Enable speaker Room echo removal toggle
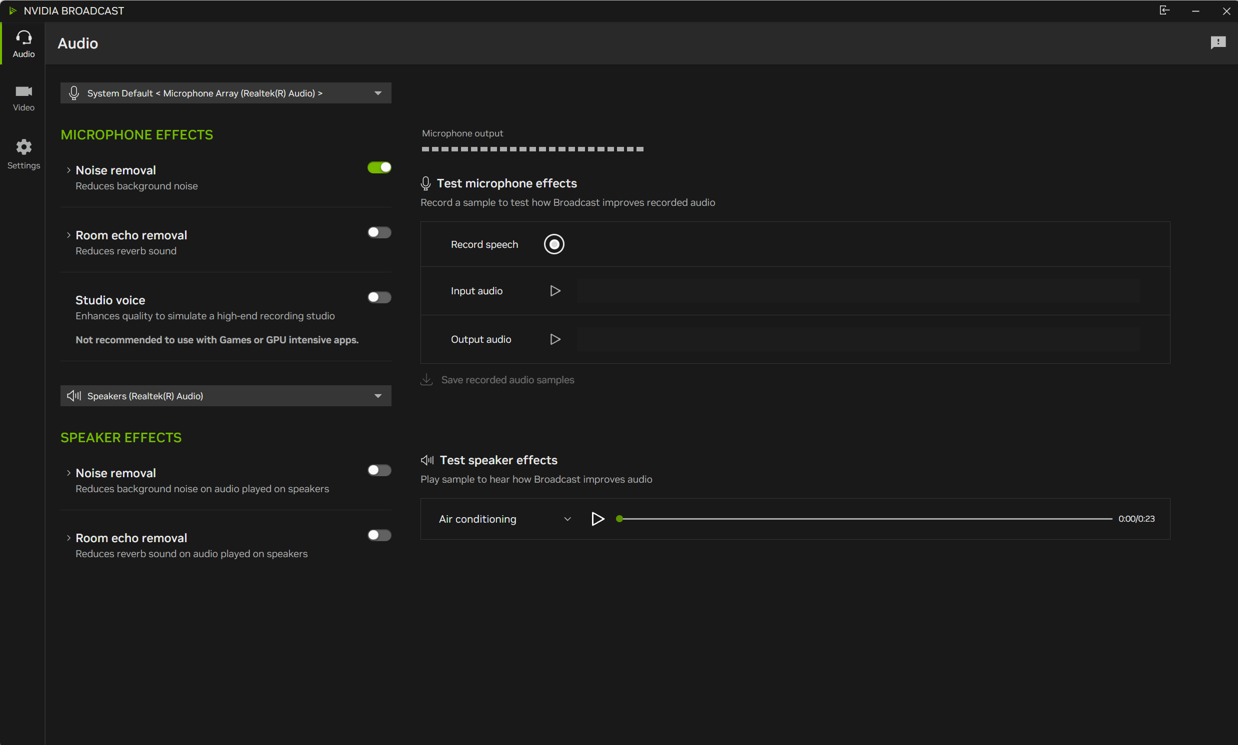The width and height of the screenshot is (1238, 745). tap(379, 535)
